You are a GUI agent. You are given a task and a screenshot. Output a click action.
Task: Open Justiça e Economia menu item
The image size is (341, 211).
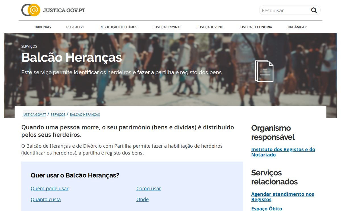tap(255, 27)
